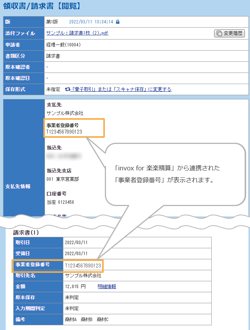Click 取引日 value in invoice table
This screenshot has height=330, width=250.
pos(76,243)
